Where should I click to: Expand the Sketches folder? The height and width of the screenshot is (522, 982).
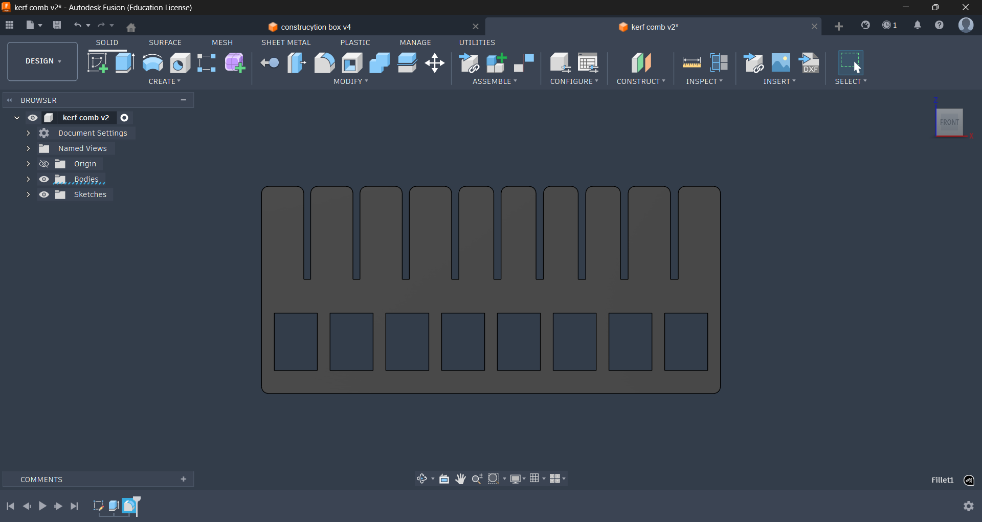coord(28,194)
